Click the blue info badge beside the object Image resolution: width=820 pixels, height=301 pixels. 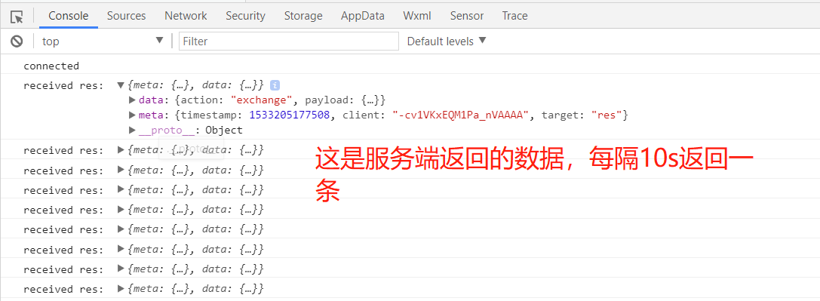(x=275, y=85)
